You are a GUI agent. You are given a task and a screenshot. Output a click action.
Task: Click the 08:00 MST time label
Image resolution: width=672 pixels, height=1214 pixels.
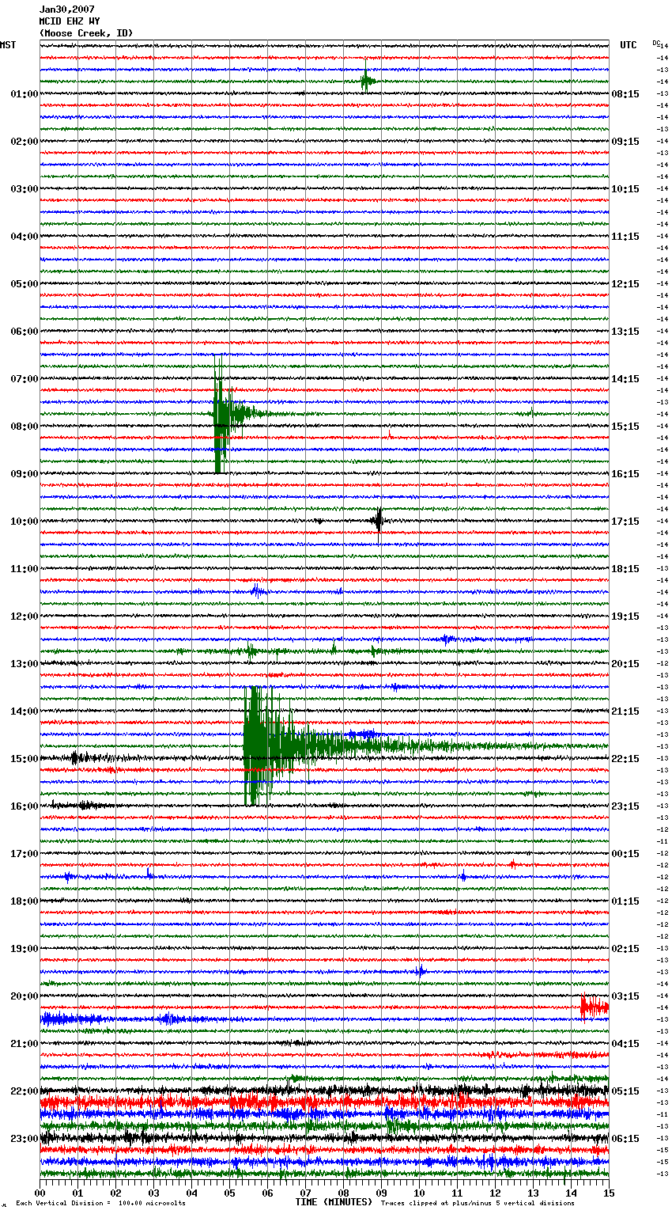pyautogui.click(x=25, y=427)
